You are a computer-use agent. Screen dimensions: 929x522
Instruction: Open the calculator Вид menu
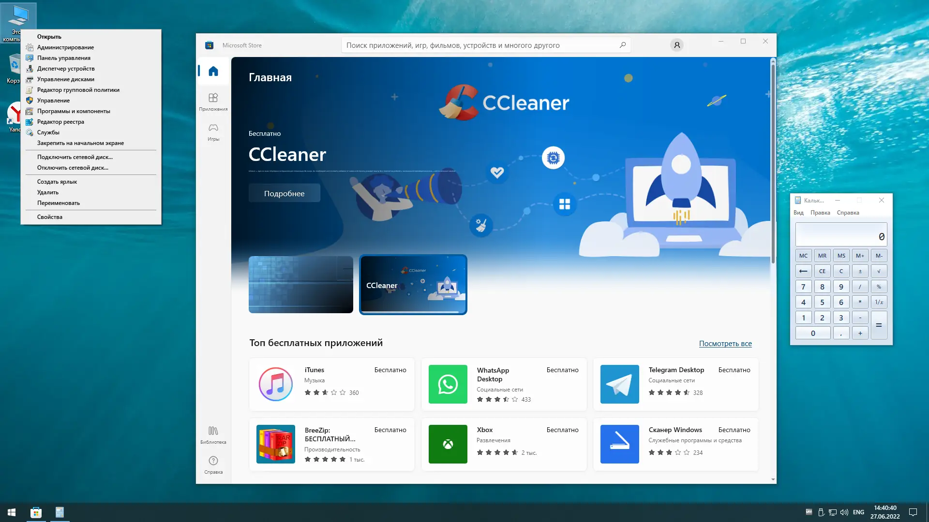[798, 213]
